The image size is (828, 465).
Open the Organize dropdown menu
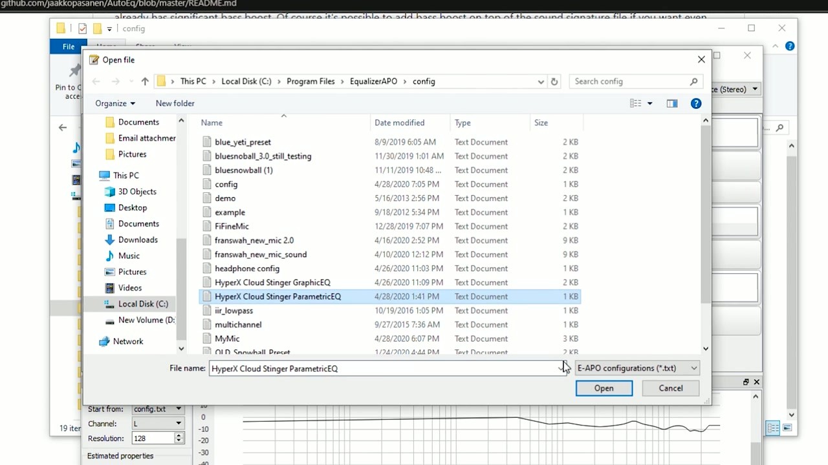tap(115, 103)
